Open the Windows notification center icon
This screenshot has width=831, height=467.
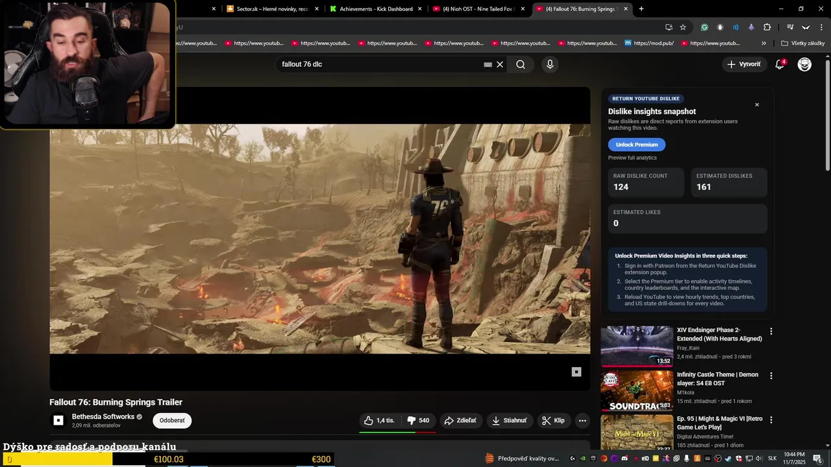(x=817, y=459)
